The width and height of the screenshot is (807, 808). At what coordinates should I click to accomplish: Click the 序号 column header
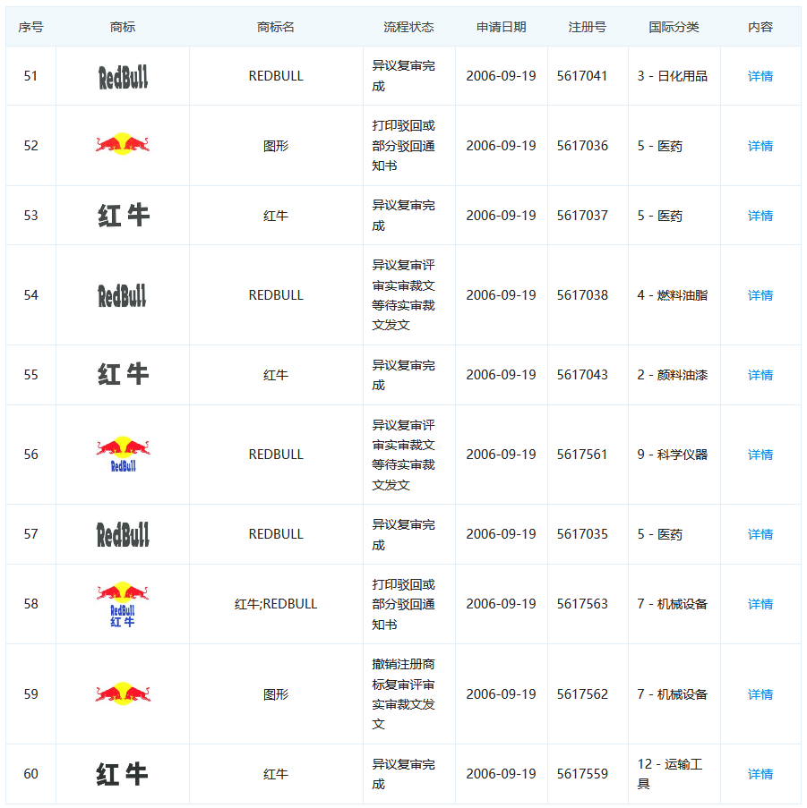31,27
